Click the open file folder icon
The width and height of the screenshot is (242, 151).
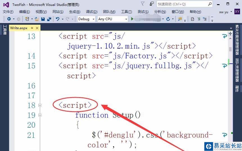(37, 19)
